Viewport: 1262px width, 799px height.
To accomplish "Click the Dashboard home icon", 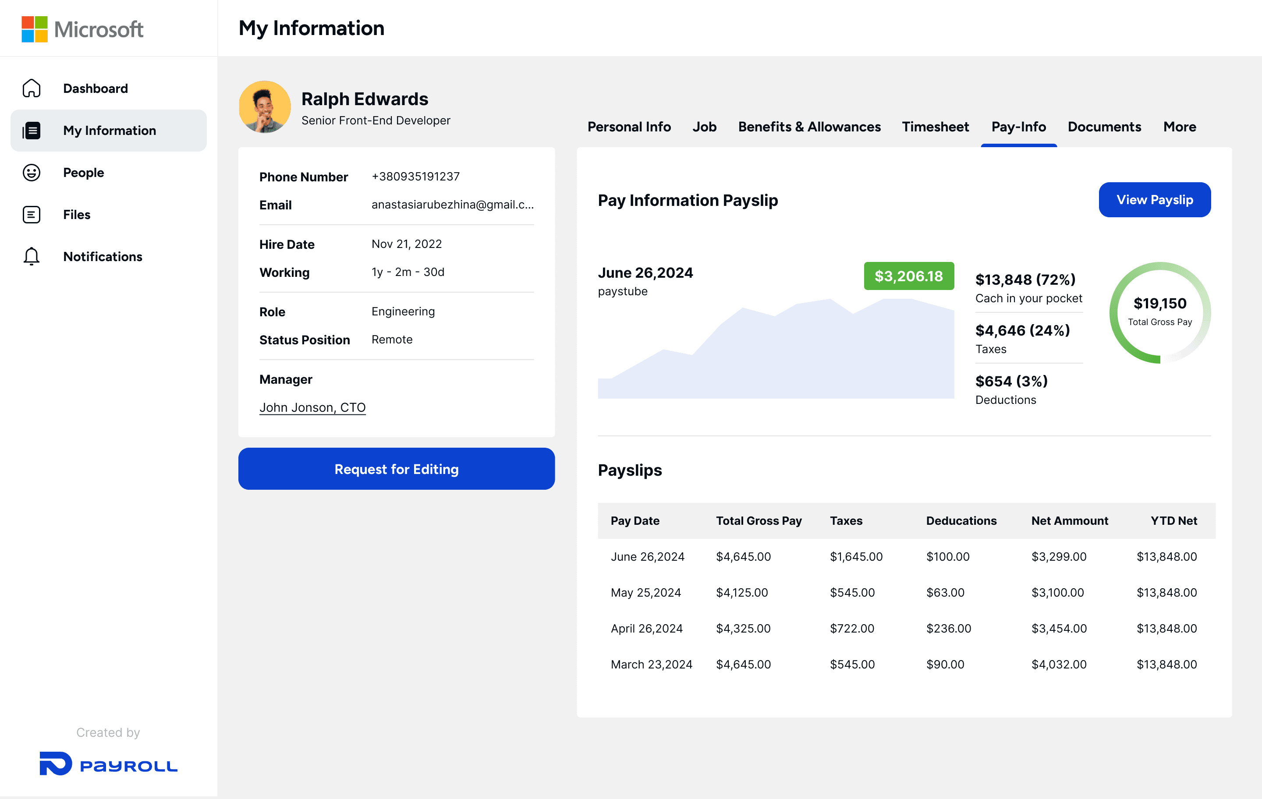I will tap(32, 88).
